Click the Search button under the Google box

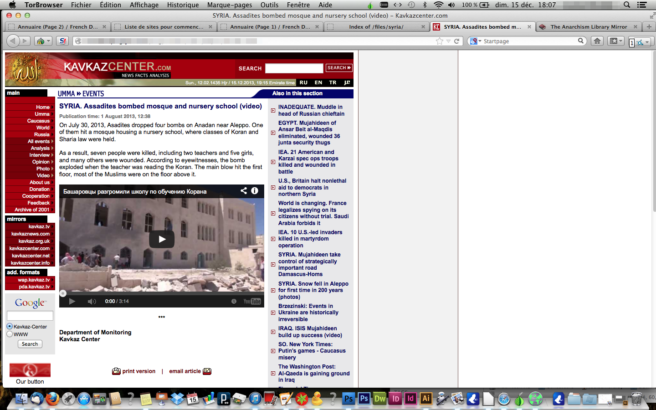coord(30,344)
